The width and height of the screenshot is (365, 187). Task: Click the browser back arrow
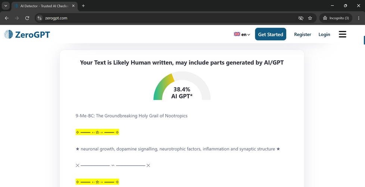[6, 18]
